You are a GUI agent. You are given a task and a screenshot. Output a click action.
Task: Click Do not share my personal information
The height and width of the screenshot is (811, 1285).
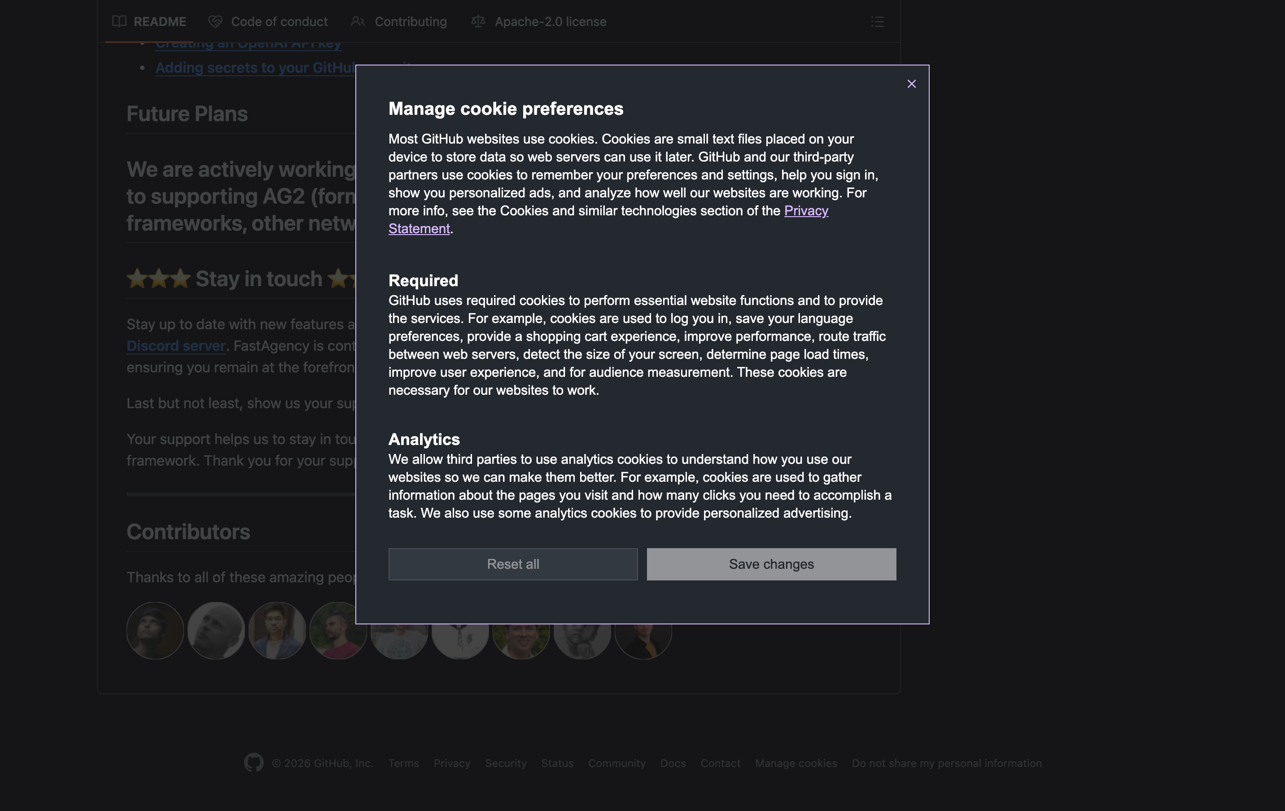946,763
